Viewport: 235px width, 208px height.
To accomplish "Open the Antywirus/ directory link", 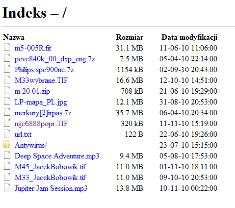I will [x=30, y=145].
